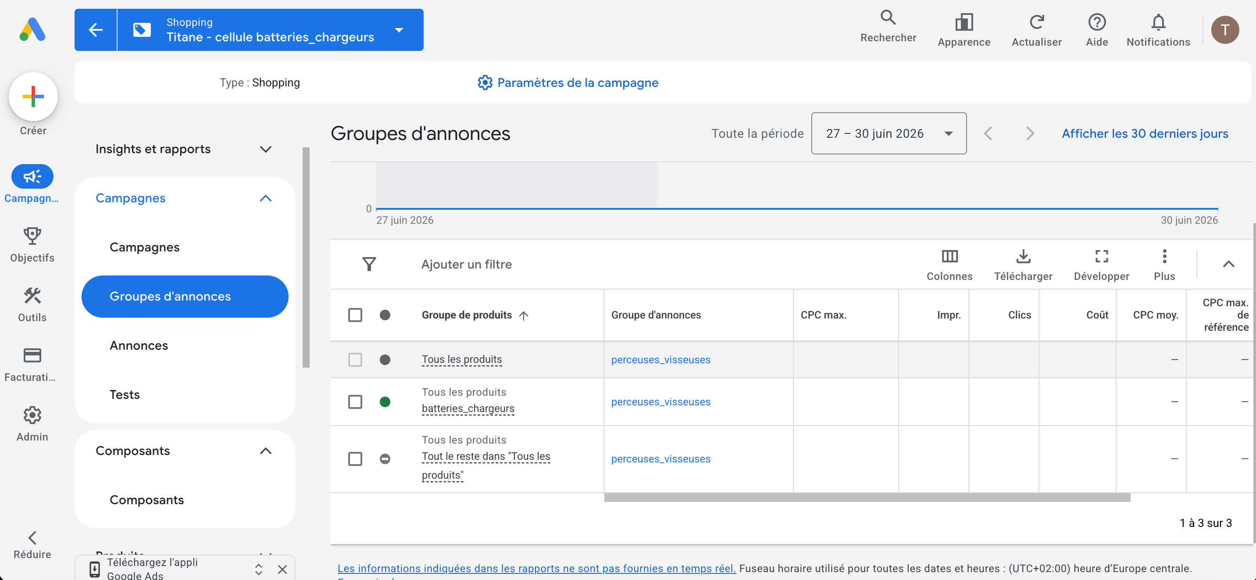Open the Plus three-dot menu

[1164, 265]
